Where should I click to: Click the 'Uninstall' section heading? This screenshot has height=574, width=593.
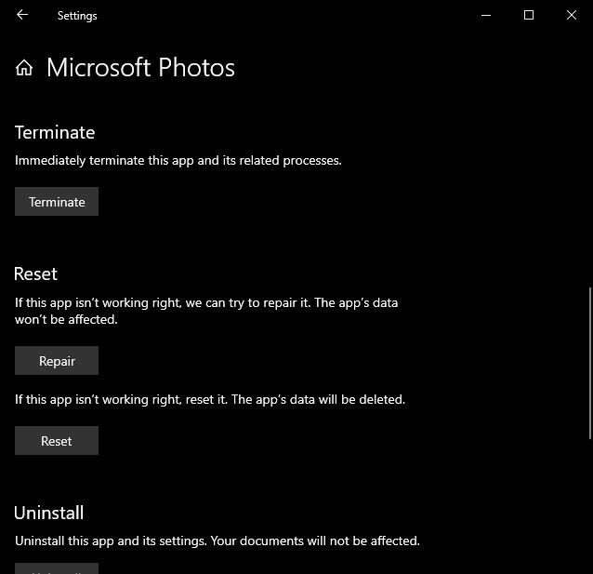[x=48, y=513]
